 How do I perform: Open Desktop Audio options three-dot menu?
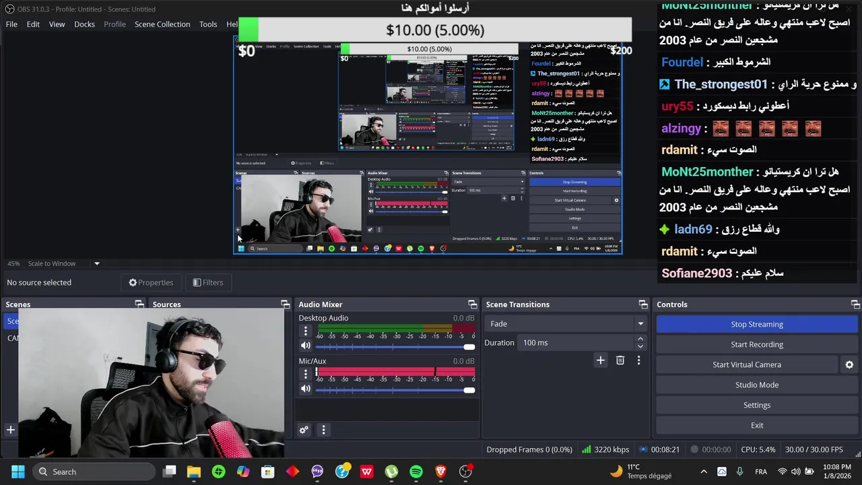click(x=305, y=331)
